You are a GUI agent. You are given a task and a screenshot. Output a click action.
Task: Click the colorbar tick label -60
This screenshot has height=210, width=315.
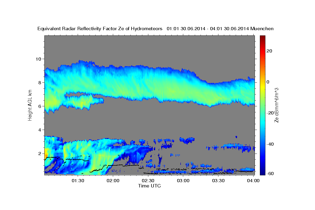tap(270, 174)
